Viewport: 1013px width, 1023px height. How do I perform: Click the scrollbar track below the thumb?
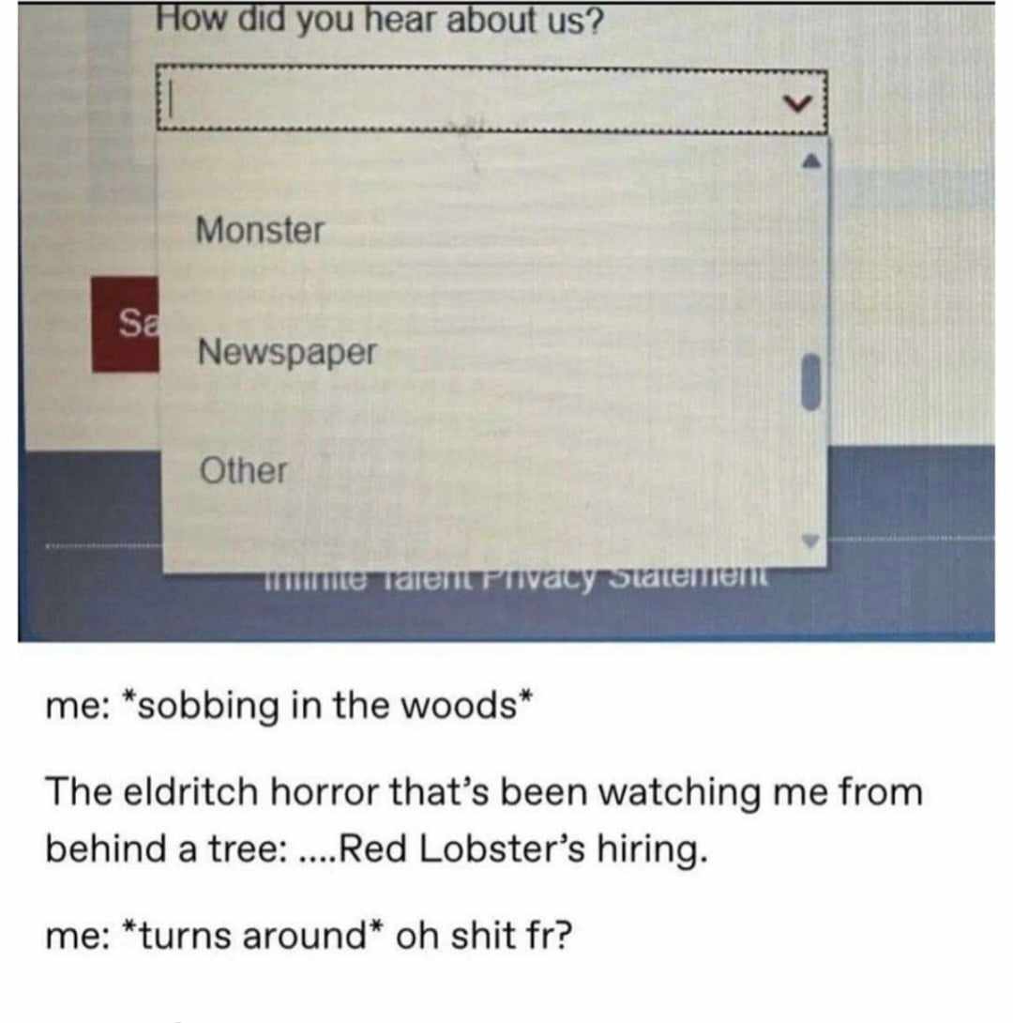tap(810, 471)
